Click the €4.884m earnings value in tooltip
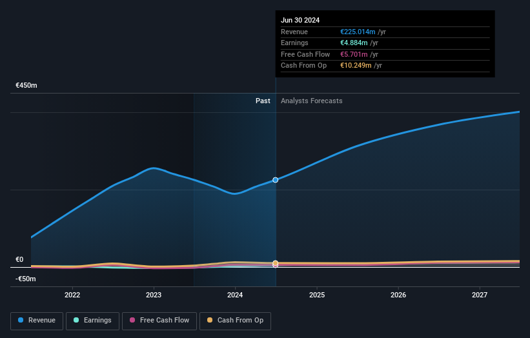 [354, 43]
